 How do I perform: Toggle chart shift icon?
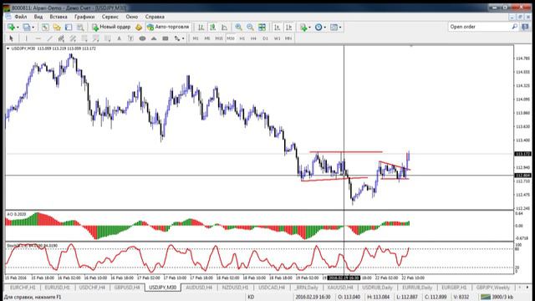coord(288,28)
